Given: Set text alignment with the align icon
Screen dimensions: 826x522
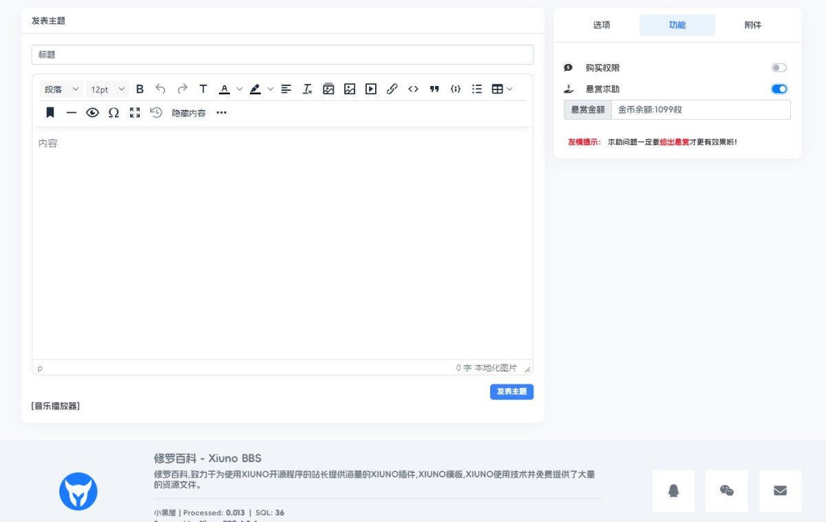Looking at the screenshot, I should 286,89.
